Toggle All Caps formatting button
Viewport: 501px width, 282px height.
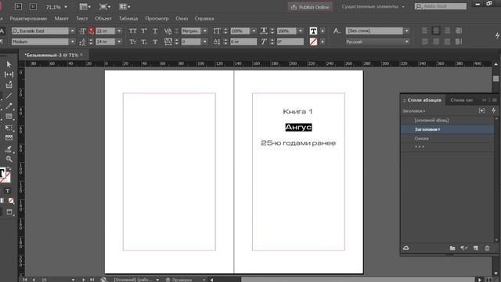pyautogui.click(x=132, y=31)
